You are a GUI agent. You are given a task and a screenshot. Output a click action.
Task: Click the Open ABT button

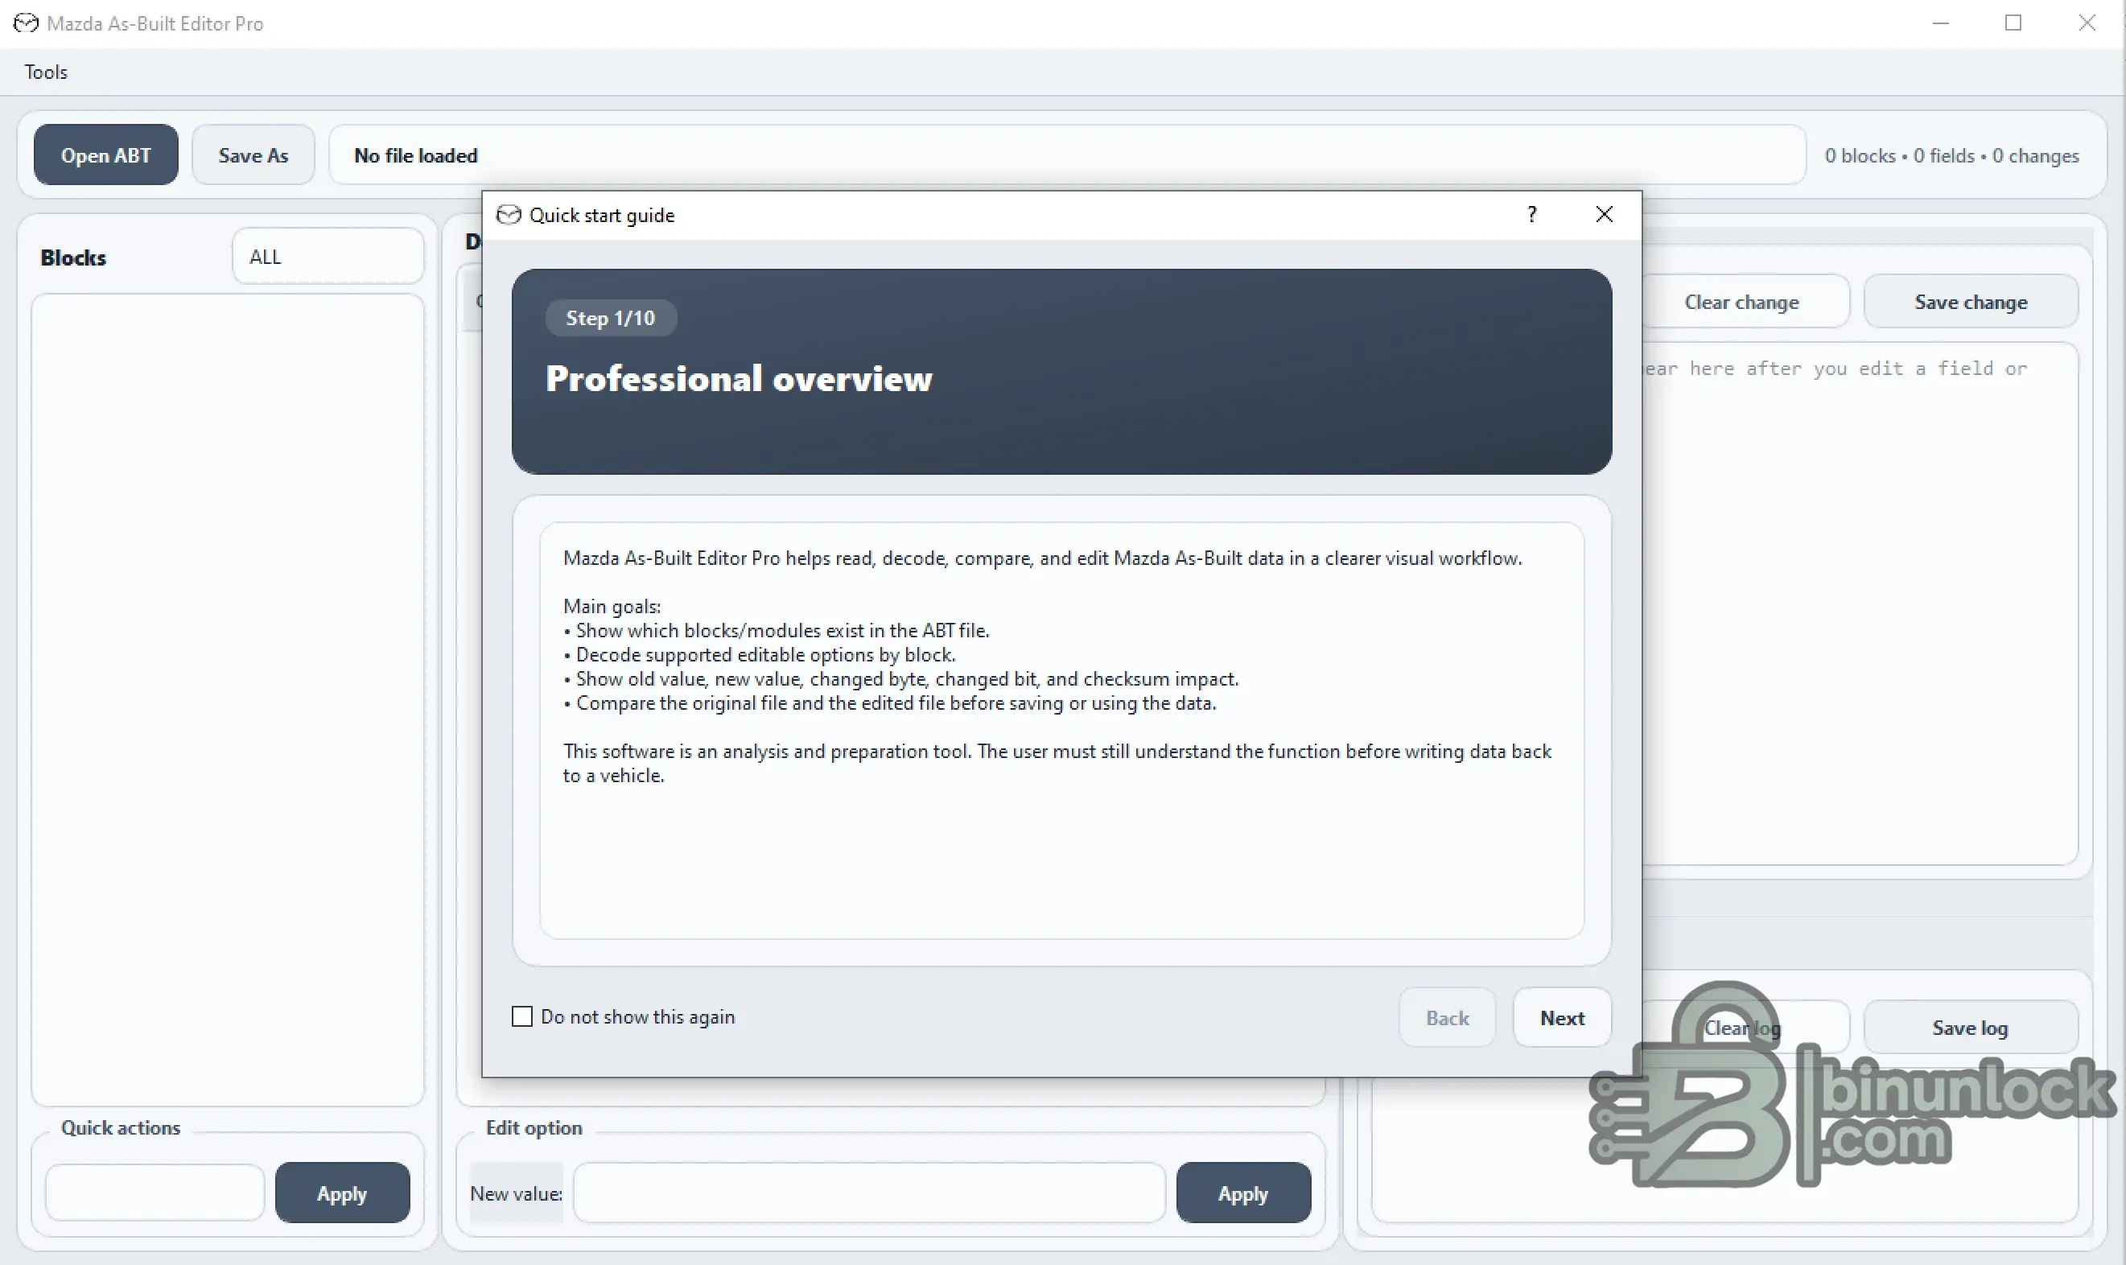click(x=106, y=155)
